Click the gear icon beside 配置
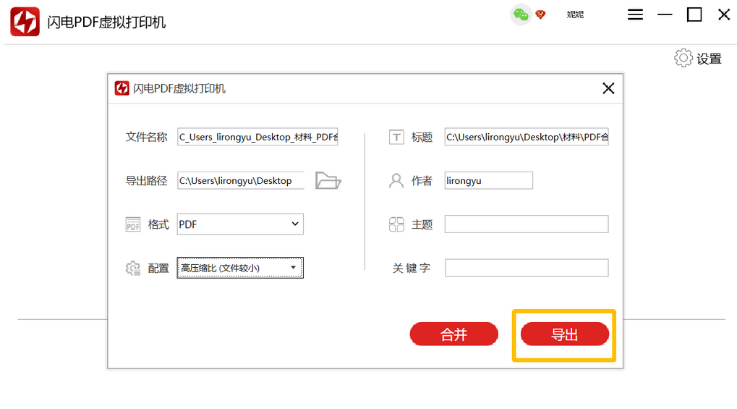This screenshot has height=409, width=737. pyautogui.click(x=133, y=269)
